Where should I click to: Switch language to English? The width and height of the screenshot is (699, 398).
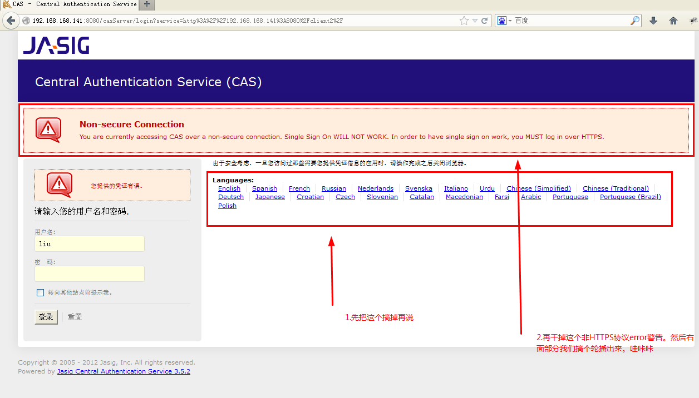[229, 188]
